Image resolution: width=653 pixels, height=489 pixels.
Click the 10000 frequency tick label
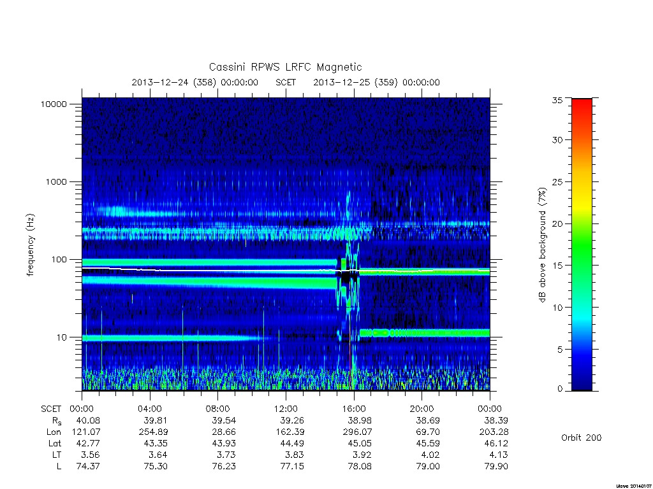click(x=54, y=104)
